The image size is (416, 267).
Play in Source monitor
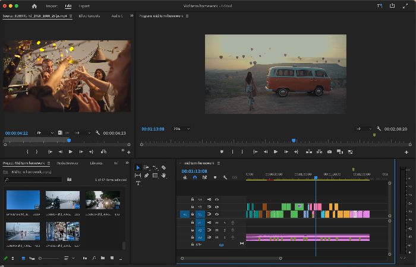coord(71,152)
